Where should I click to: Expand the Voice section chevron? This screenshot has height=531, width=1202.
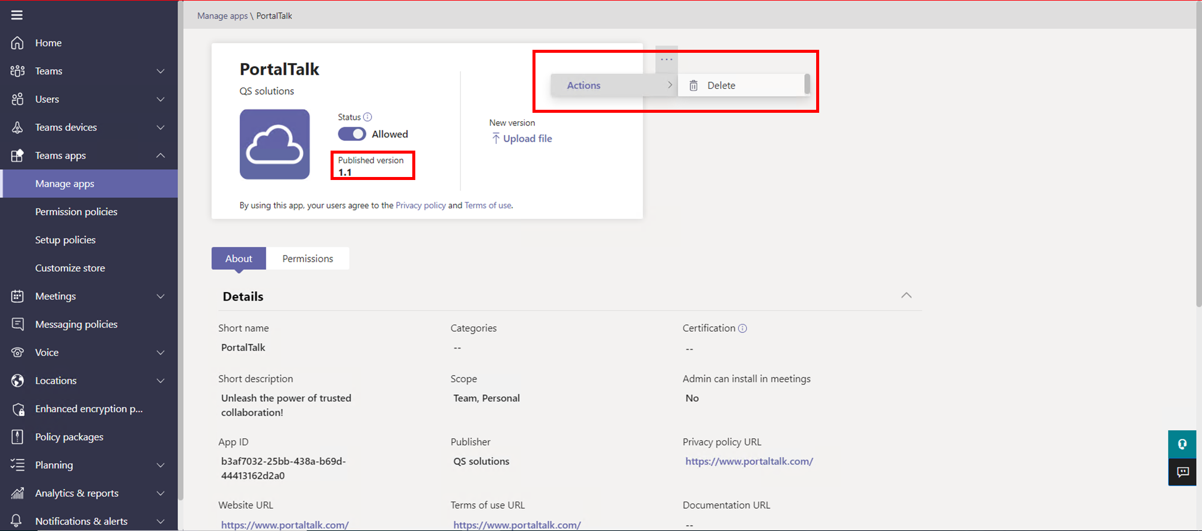click(x=160, y=352)
